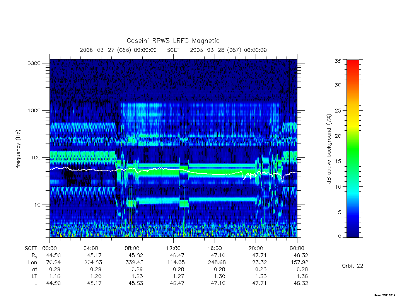The height and width of the screenshot is (297, 396).
Task: Click the '30' color bar tick label
Action: click(x=338, y=85)
